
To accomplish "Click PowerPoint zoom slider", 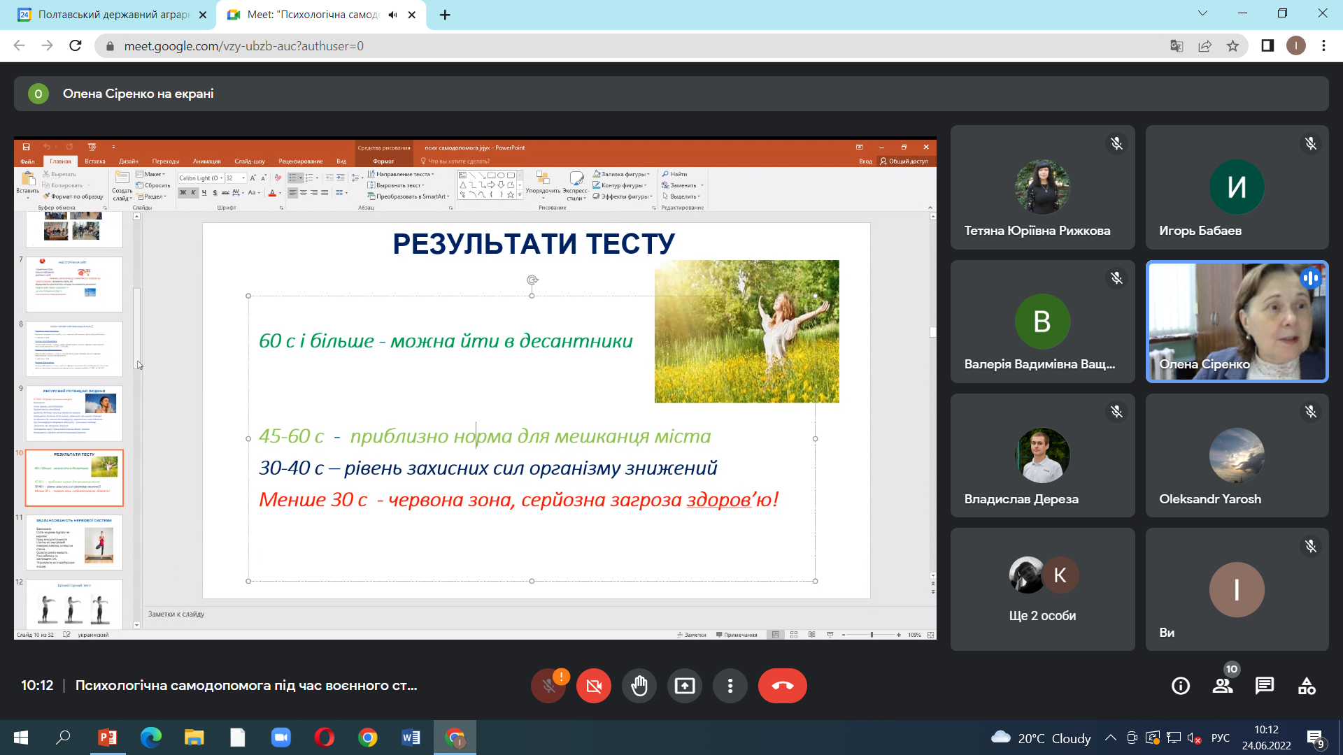I will click(872, 635).
